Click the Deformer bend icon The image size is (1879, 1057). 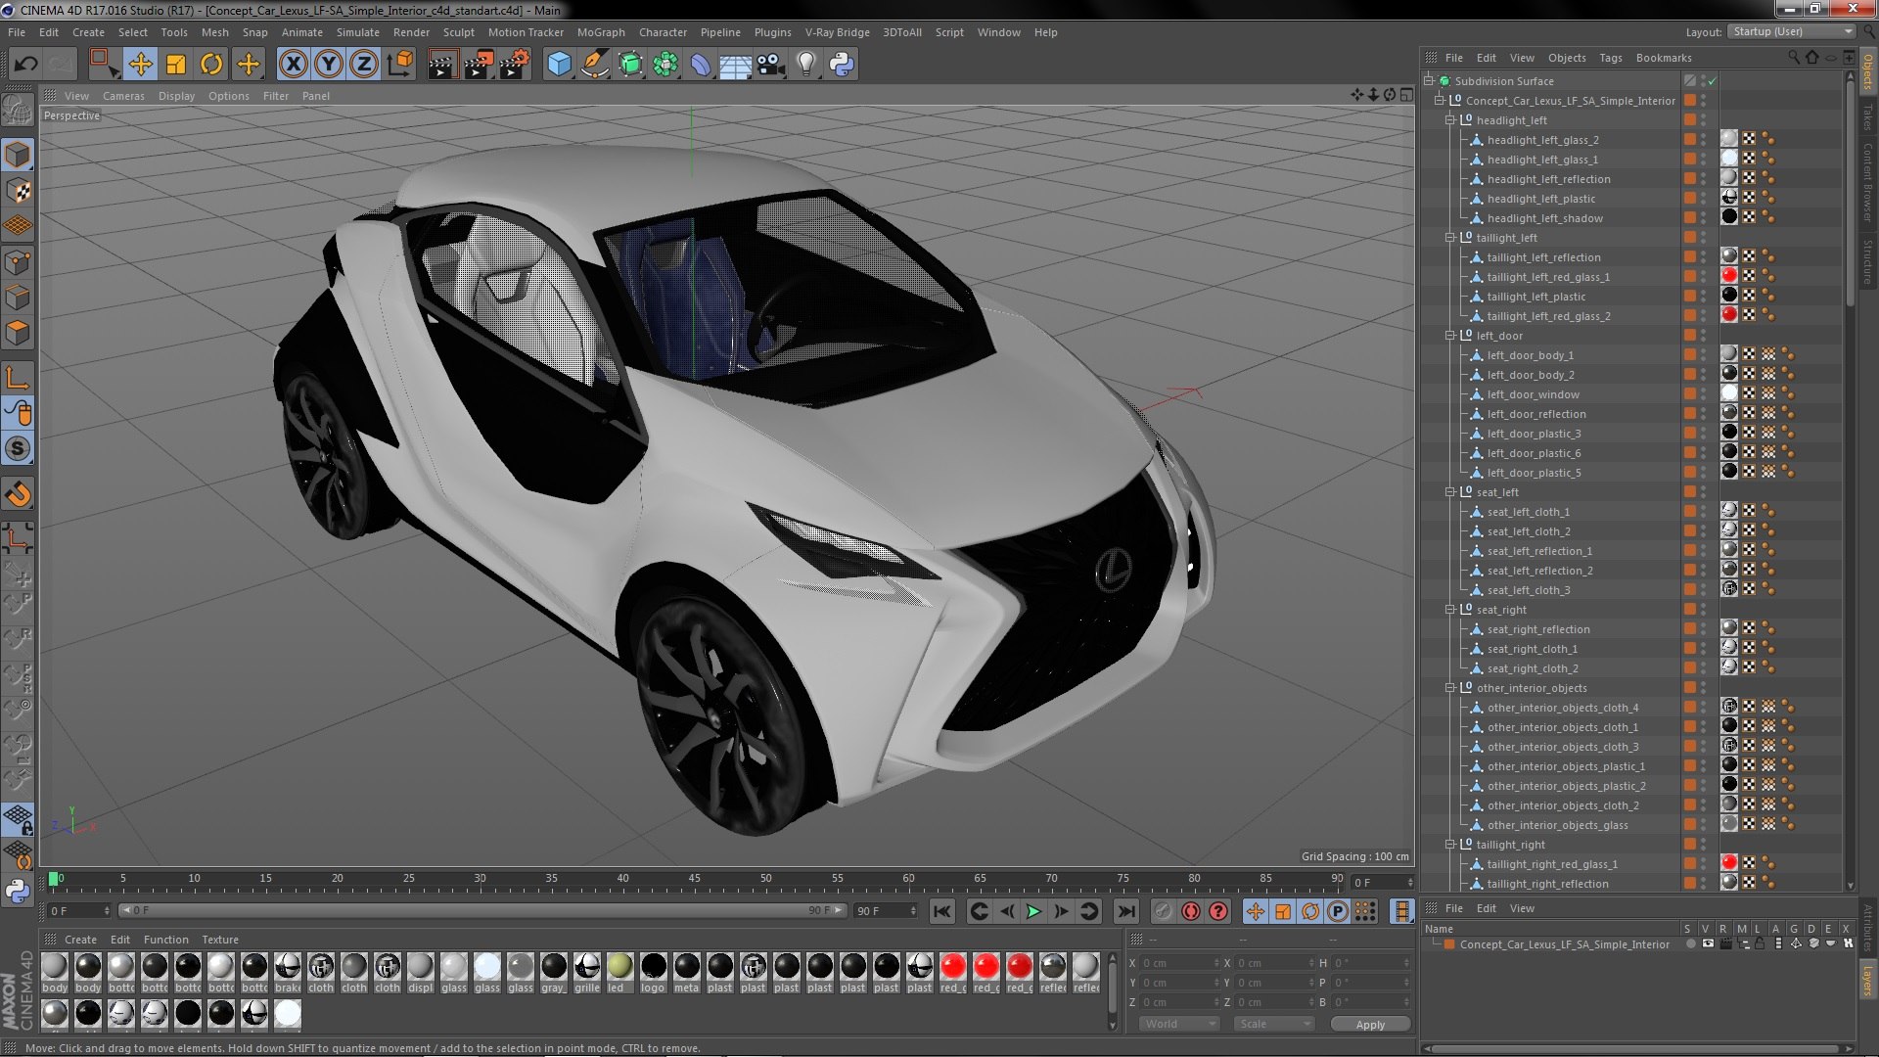701,65
